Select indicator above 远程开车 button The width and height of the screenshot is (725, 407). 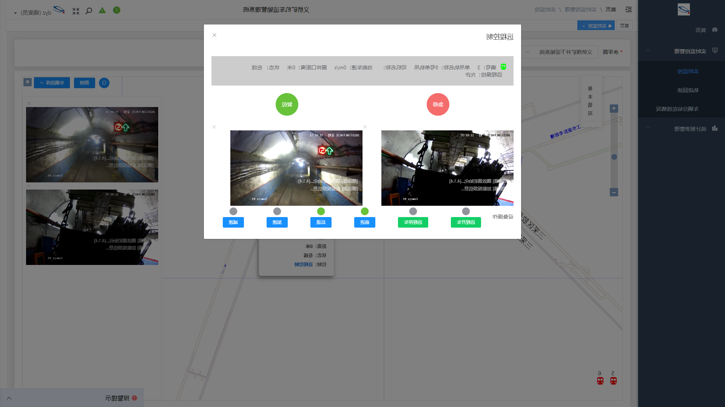(x=466, y=211)
